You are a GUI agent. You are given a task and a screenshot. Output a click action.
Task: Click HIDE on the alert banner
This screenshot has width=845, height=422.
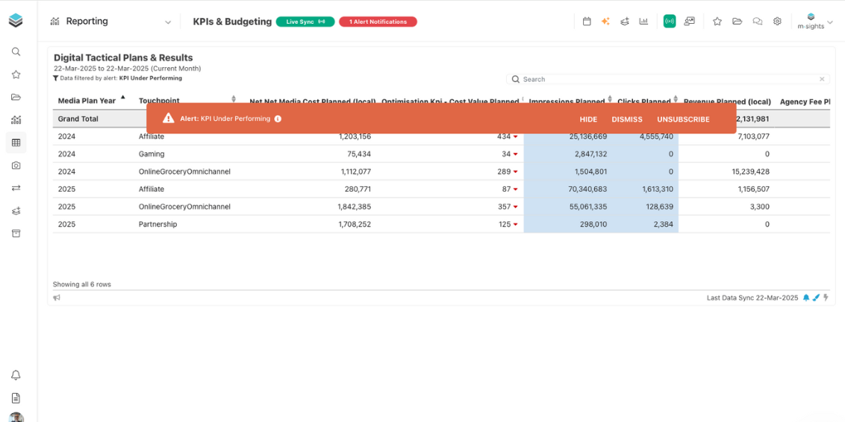point(588,119)
